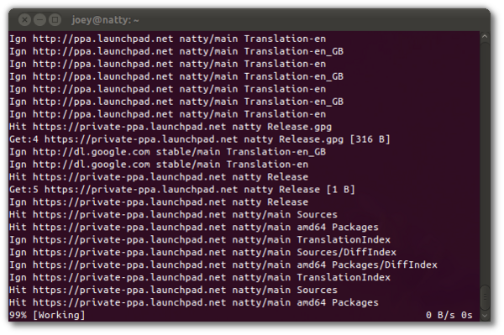Image resolution: width=504 pixels, height=335 pixels.
Task: Click the 0 B/s 0s speed indicator
Action: pyautogui.click(x=449, y=315)
